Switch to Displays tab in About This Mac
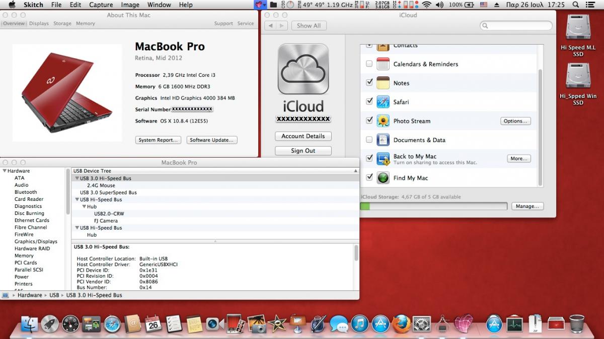The height and width of the screenshot is (339, 604). (x=39, y=23)
